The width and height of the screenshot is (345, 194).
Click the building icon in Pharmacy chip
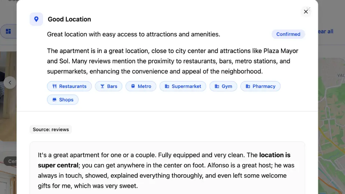[248, 86]
